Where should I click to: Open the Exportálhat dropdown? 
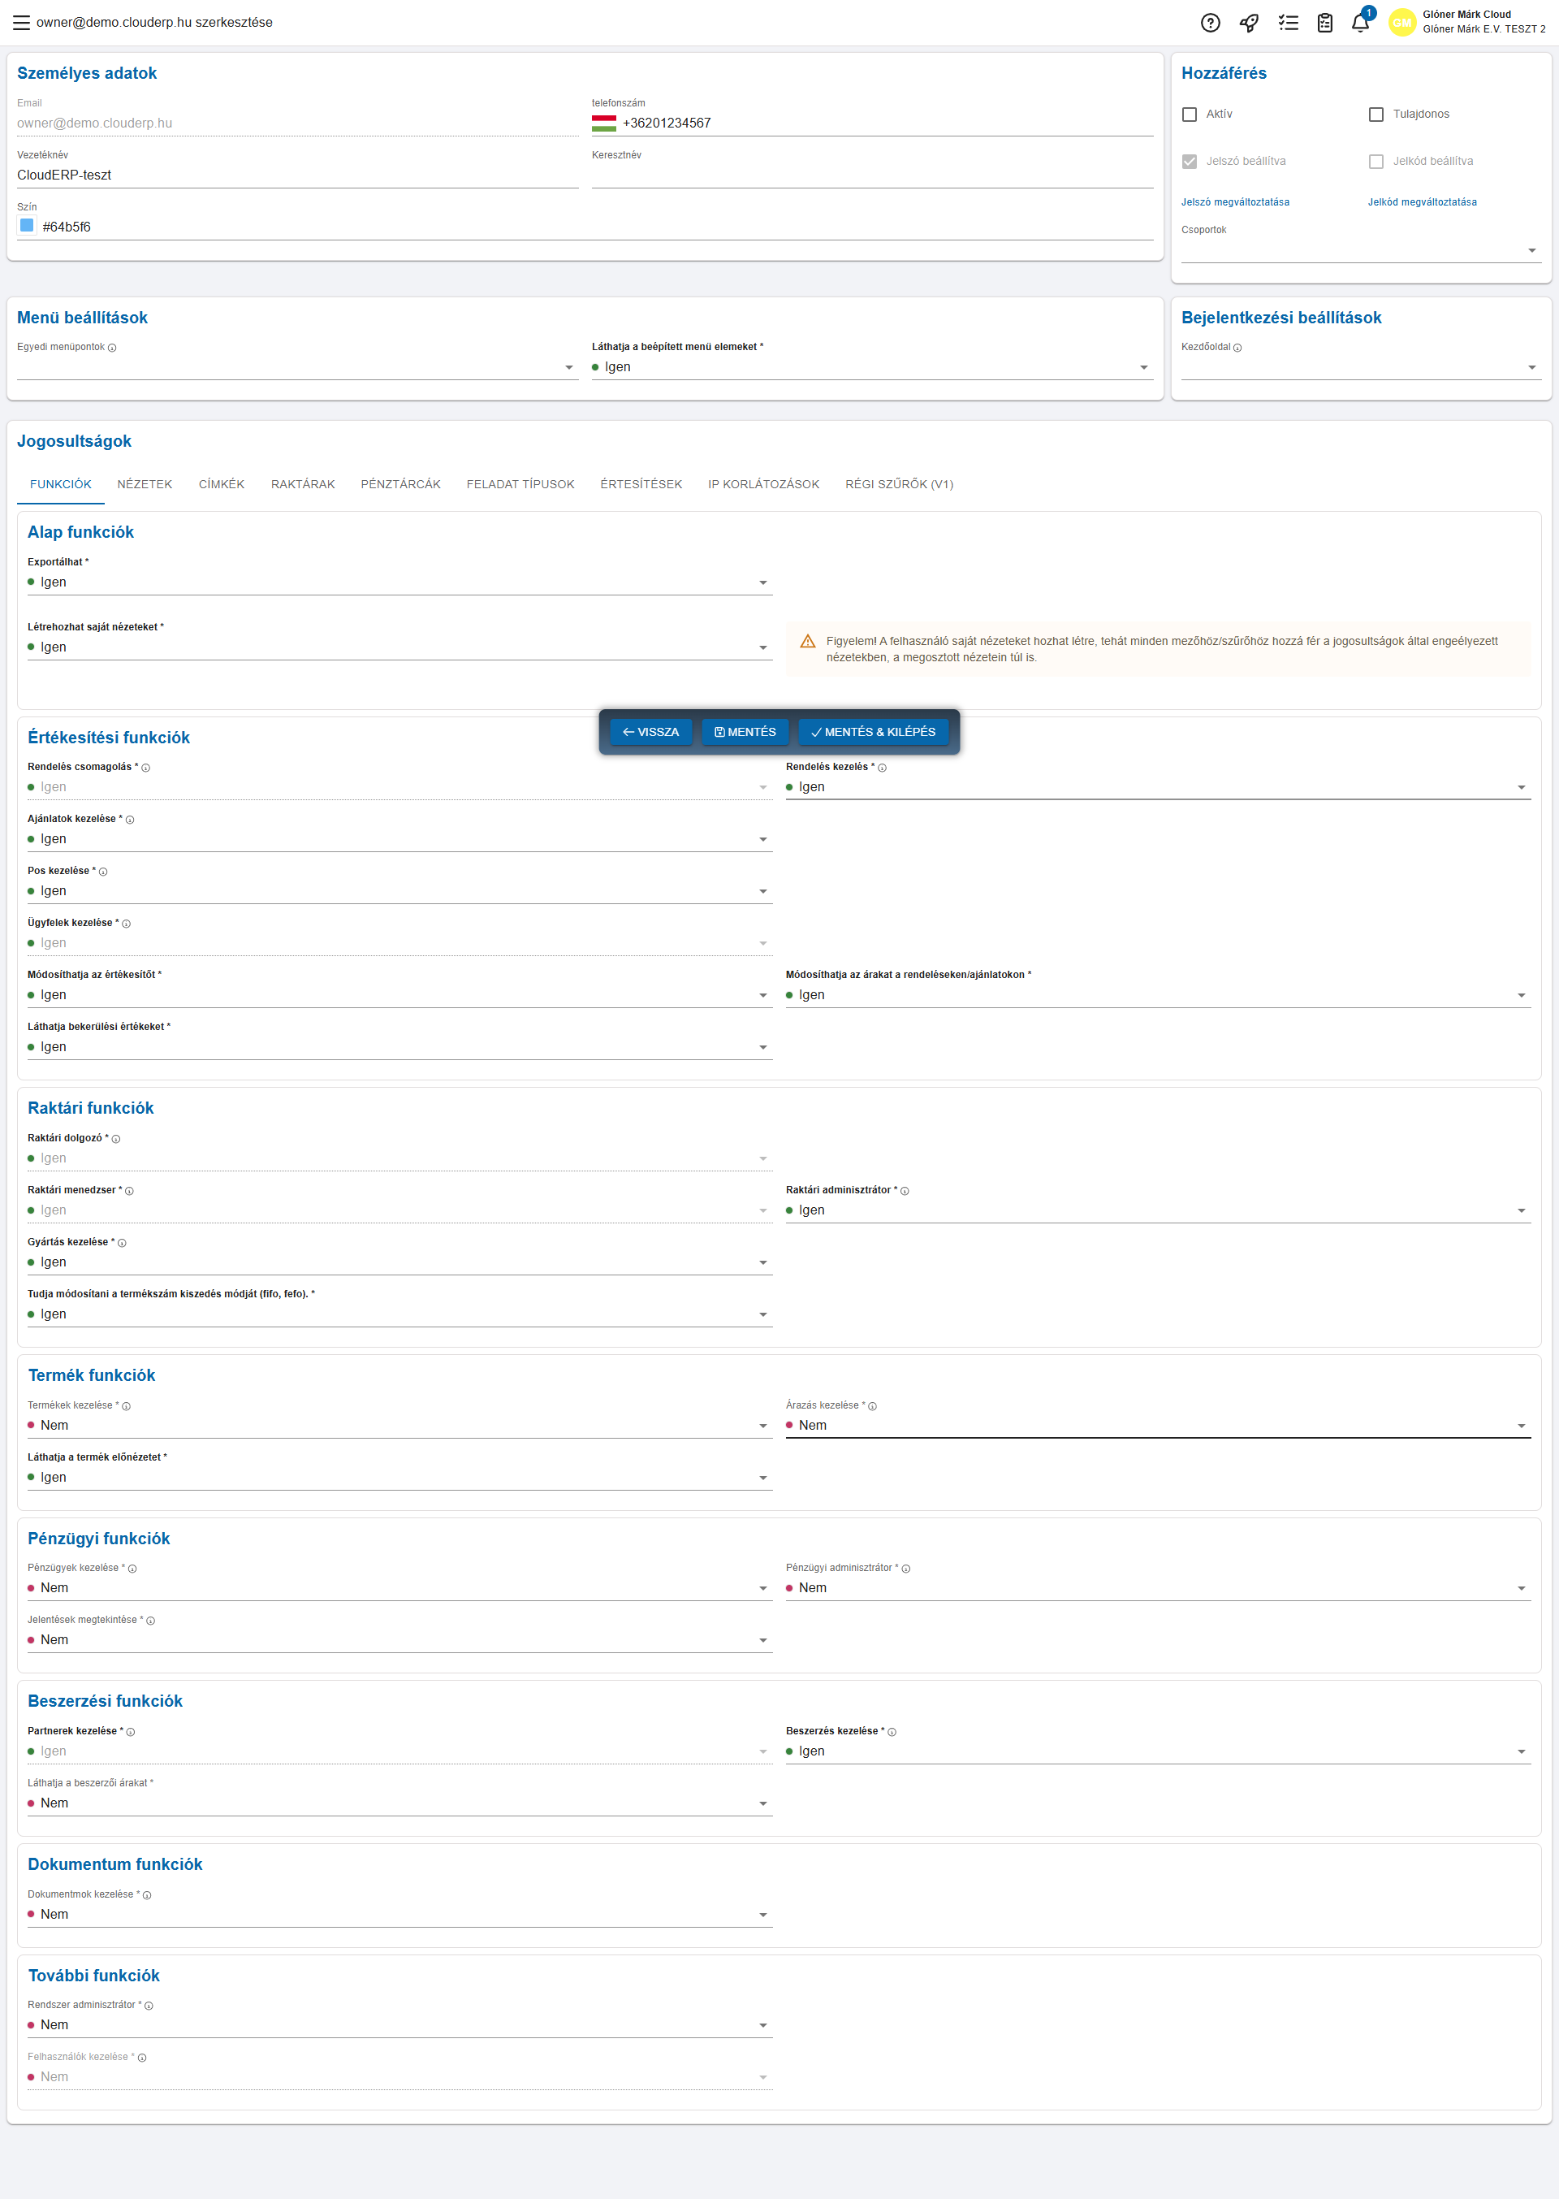399,582
